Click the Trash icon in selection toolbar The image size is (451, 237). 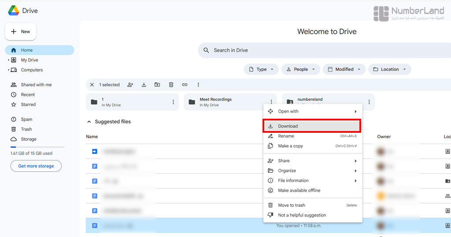[x=171, y=85]
